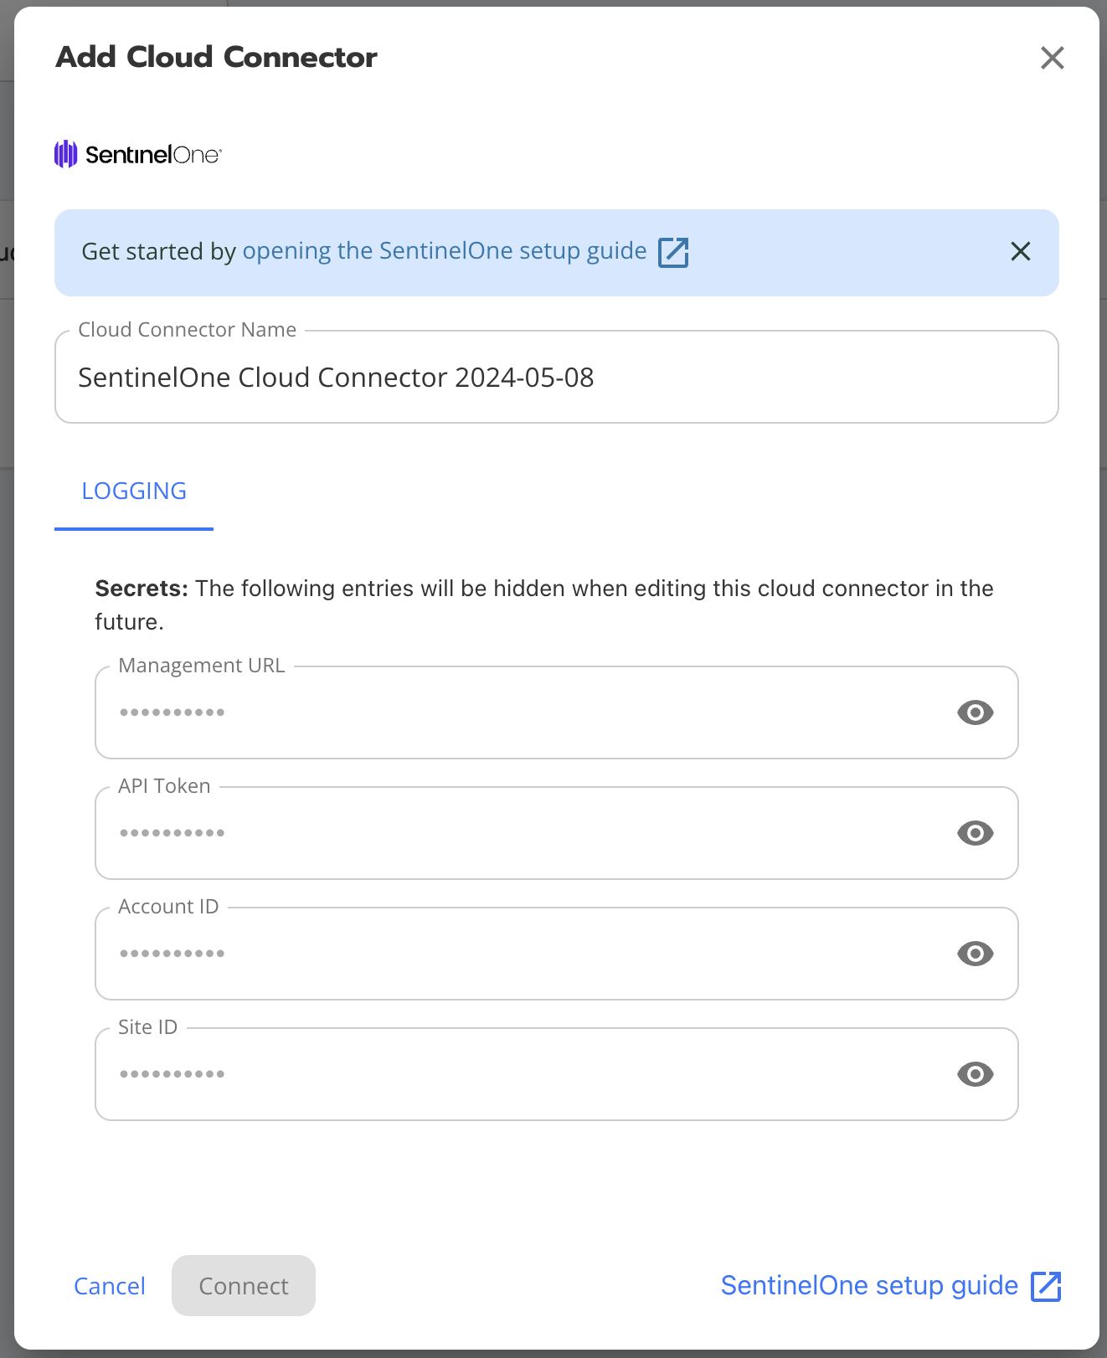Click the external-link icon in the banner
Image resolution: width=1107 pixels, height=1358 pixels.
coord(673,252)
